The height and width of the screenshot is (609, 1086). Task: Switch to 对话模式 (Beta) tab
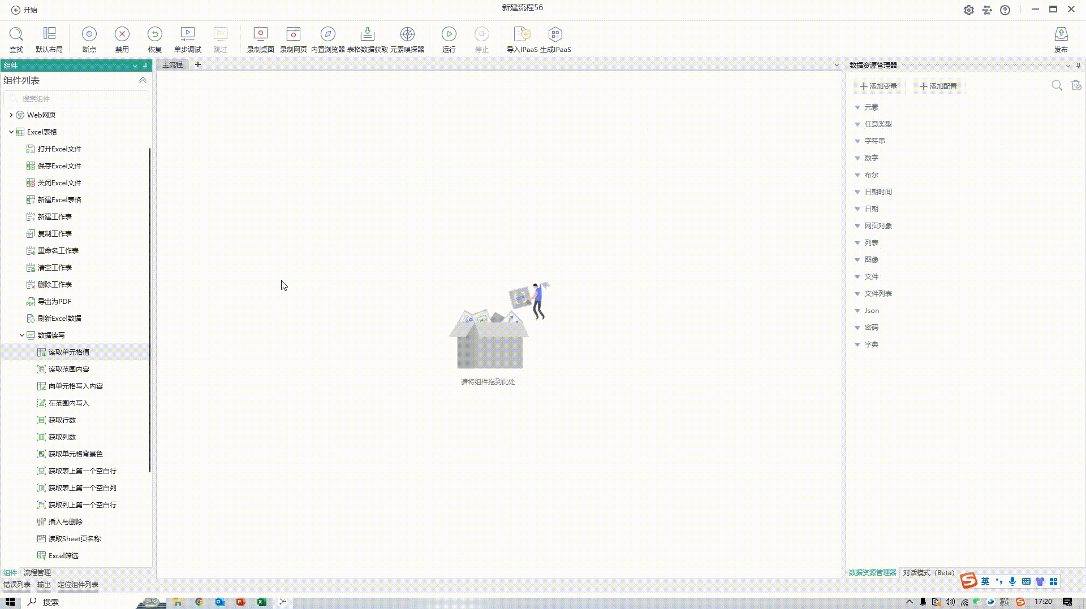928,573
